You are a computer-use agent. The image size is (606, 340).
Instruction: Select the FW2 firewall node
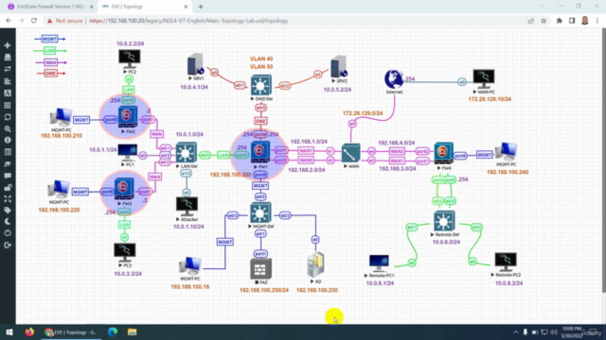[128, 117]
